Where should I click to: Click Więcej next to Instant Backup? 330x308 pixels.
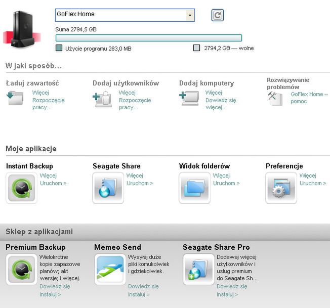click(x=48, y=175)
